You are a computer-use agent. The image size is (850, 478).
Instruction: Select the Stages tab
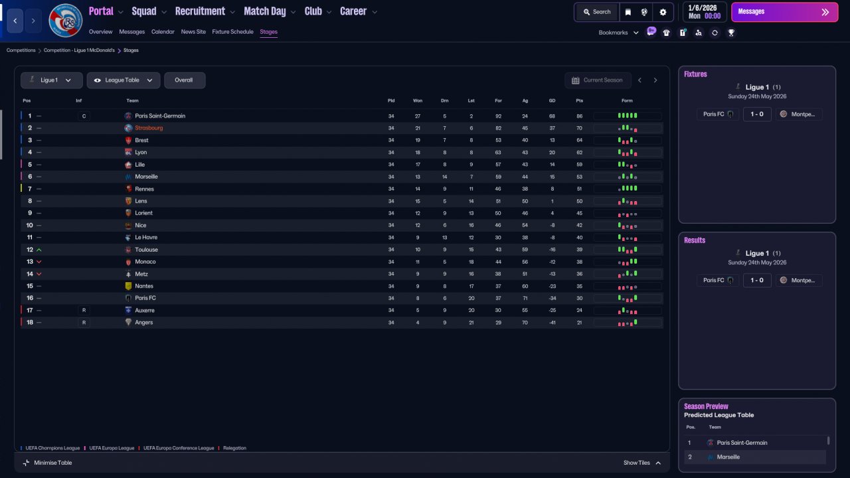pyautogui.click(x=269, y=32)
